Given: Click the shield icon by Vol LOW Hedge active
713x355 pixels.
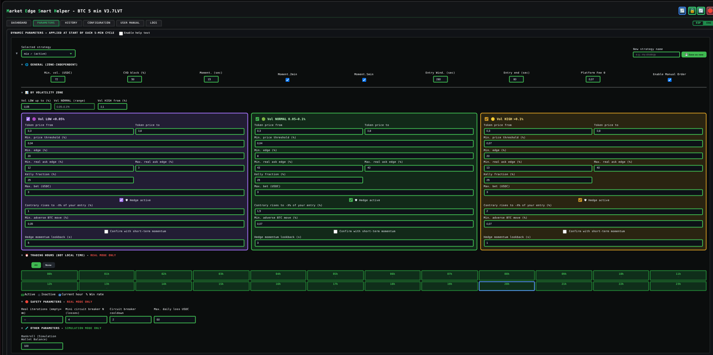Looking at the screenshot, I should coord(126,200).
